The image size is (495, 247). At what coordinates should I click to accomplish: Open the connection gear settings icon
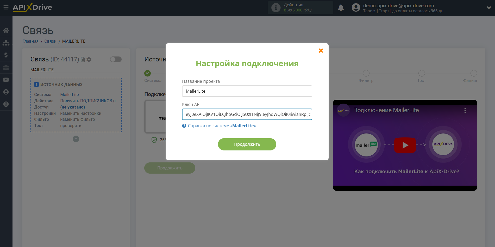pos(89,60)
